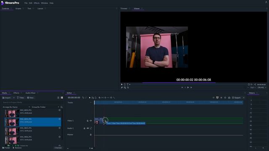Click the Import button
269x151 pixels.
pos(7,98)
